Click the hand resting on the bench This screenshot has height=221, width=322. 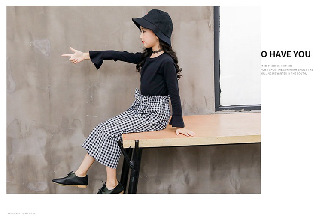tap(185, 132)
